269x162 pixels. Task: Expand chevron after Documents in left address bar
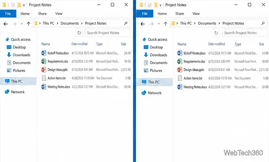pyautogui.click(x=82, y=23)
